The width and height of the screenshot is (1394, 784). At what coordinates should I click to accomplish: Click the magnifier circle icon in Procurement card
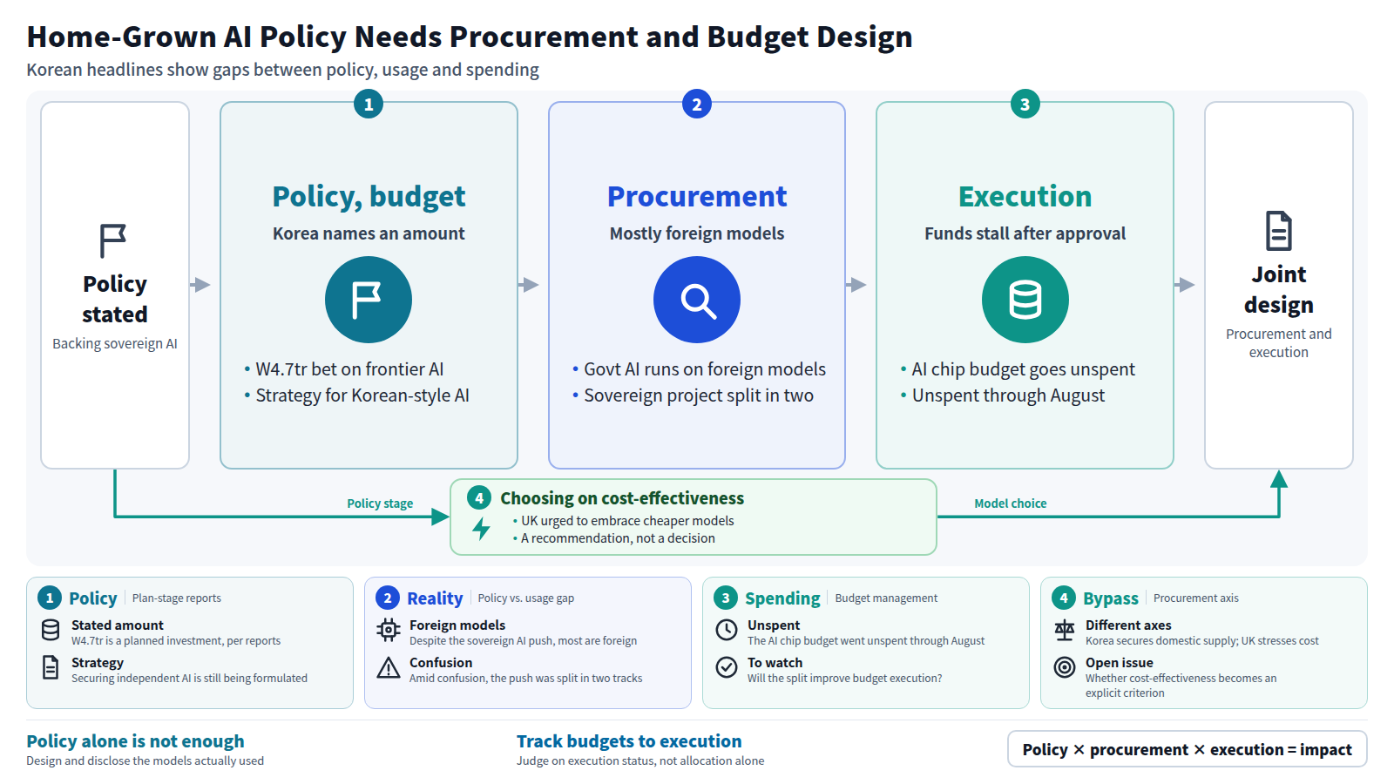click(x=697, y=300)
